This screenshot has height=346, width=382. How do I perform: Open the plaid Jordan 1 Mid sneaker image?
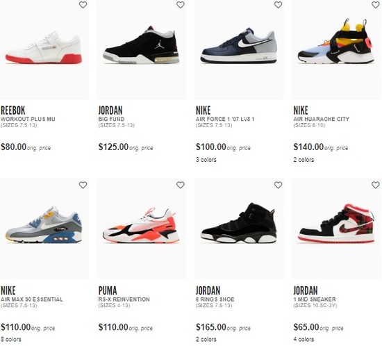pyautogui.click(x=336, y=224)
